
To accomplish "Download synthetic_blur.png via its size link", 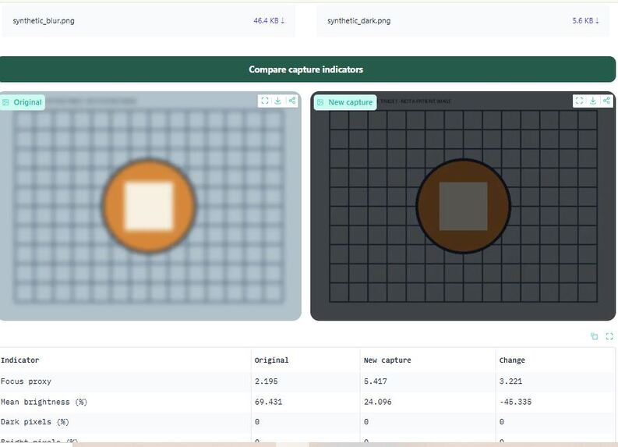I will point(269,21).
